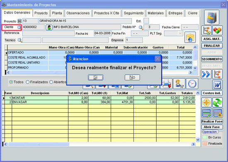
Task: Select the Abiertos radio option
Action: (x=51, y=82)
